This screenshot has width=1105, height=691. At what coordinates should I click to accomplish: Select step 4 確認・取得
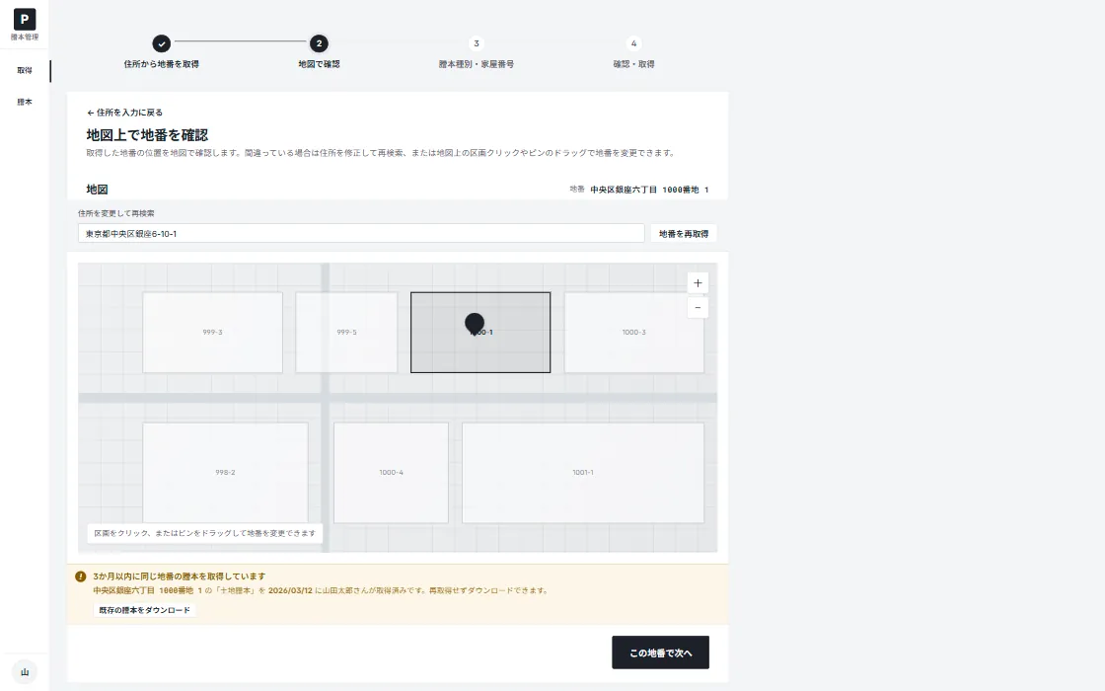pos(633,52)
